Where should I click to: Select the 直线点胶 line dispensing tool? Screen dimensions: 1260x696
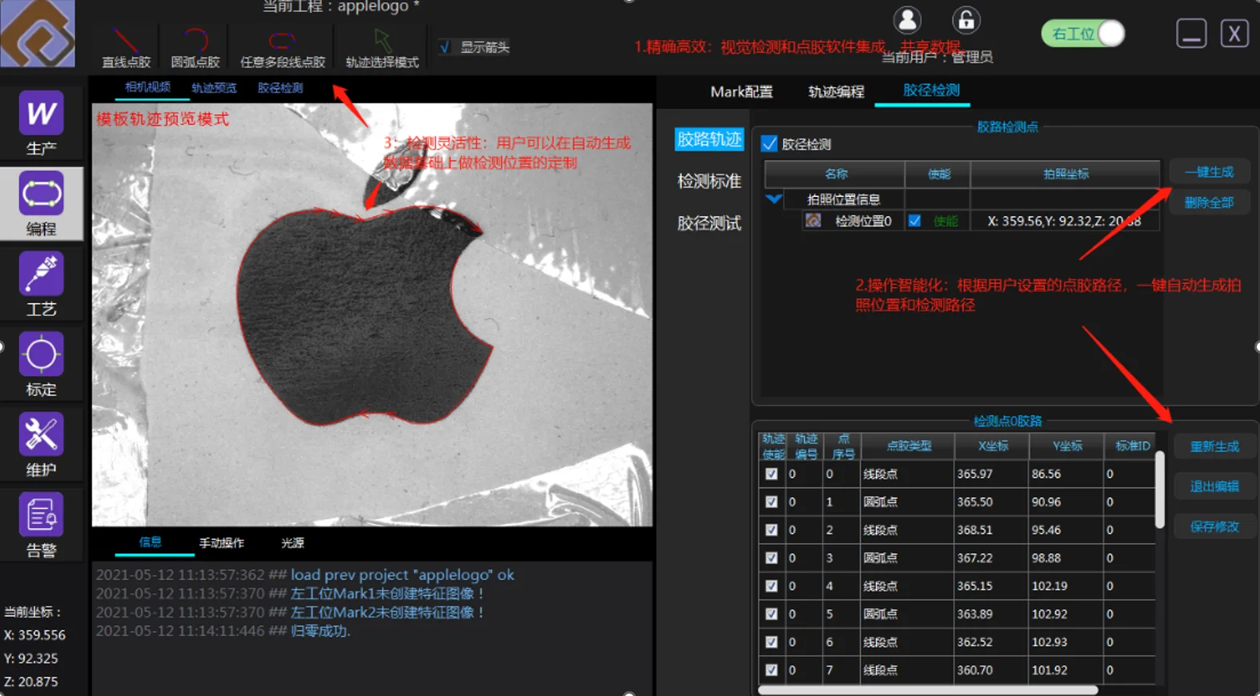point(126,48)
